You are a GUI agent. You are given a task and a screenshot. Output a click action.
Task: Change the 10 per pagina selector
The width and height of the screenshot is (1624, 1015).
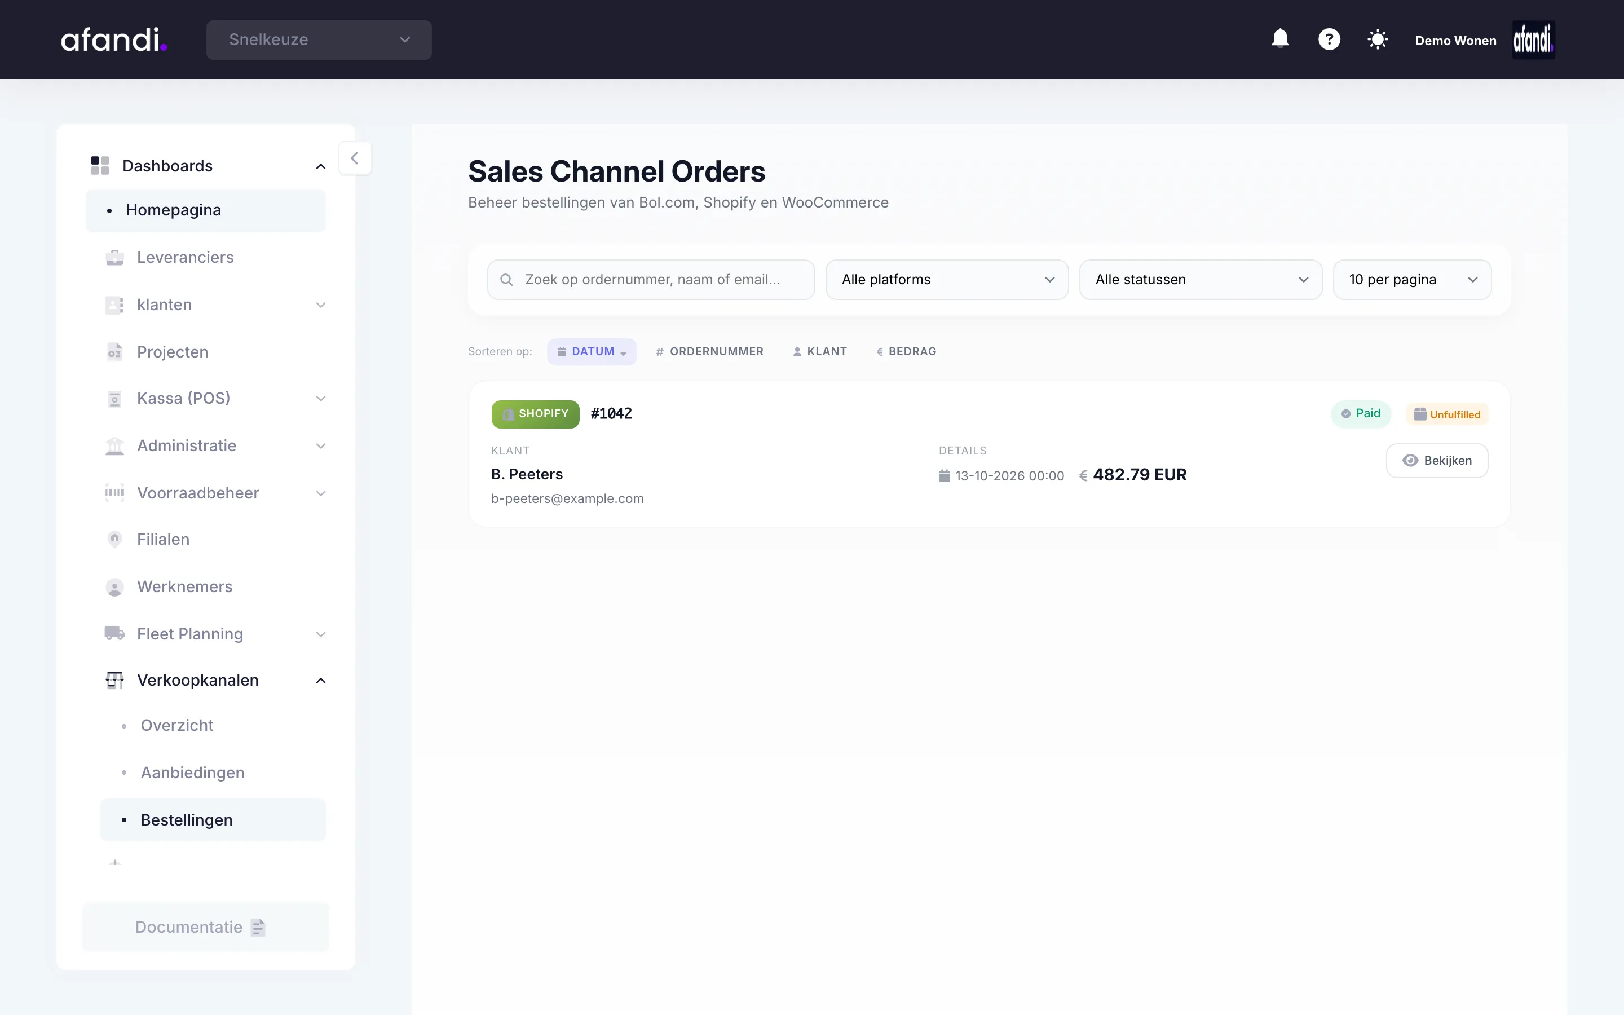tap(1412, 279)
